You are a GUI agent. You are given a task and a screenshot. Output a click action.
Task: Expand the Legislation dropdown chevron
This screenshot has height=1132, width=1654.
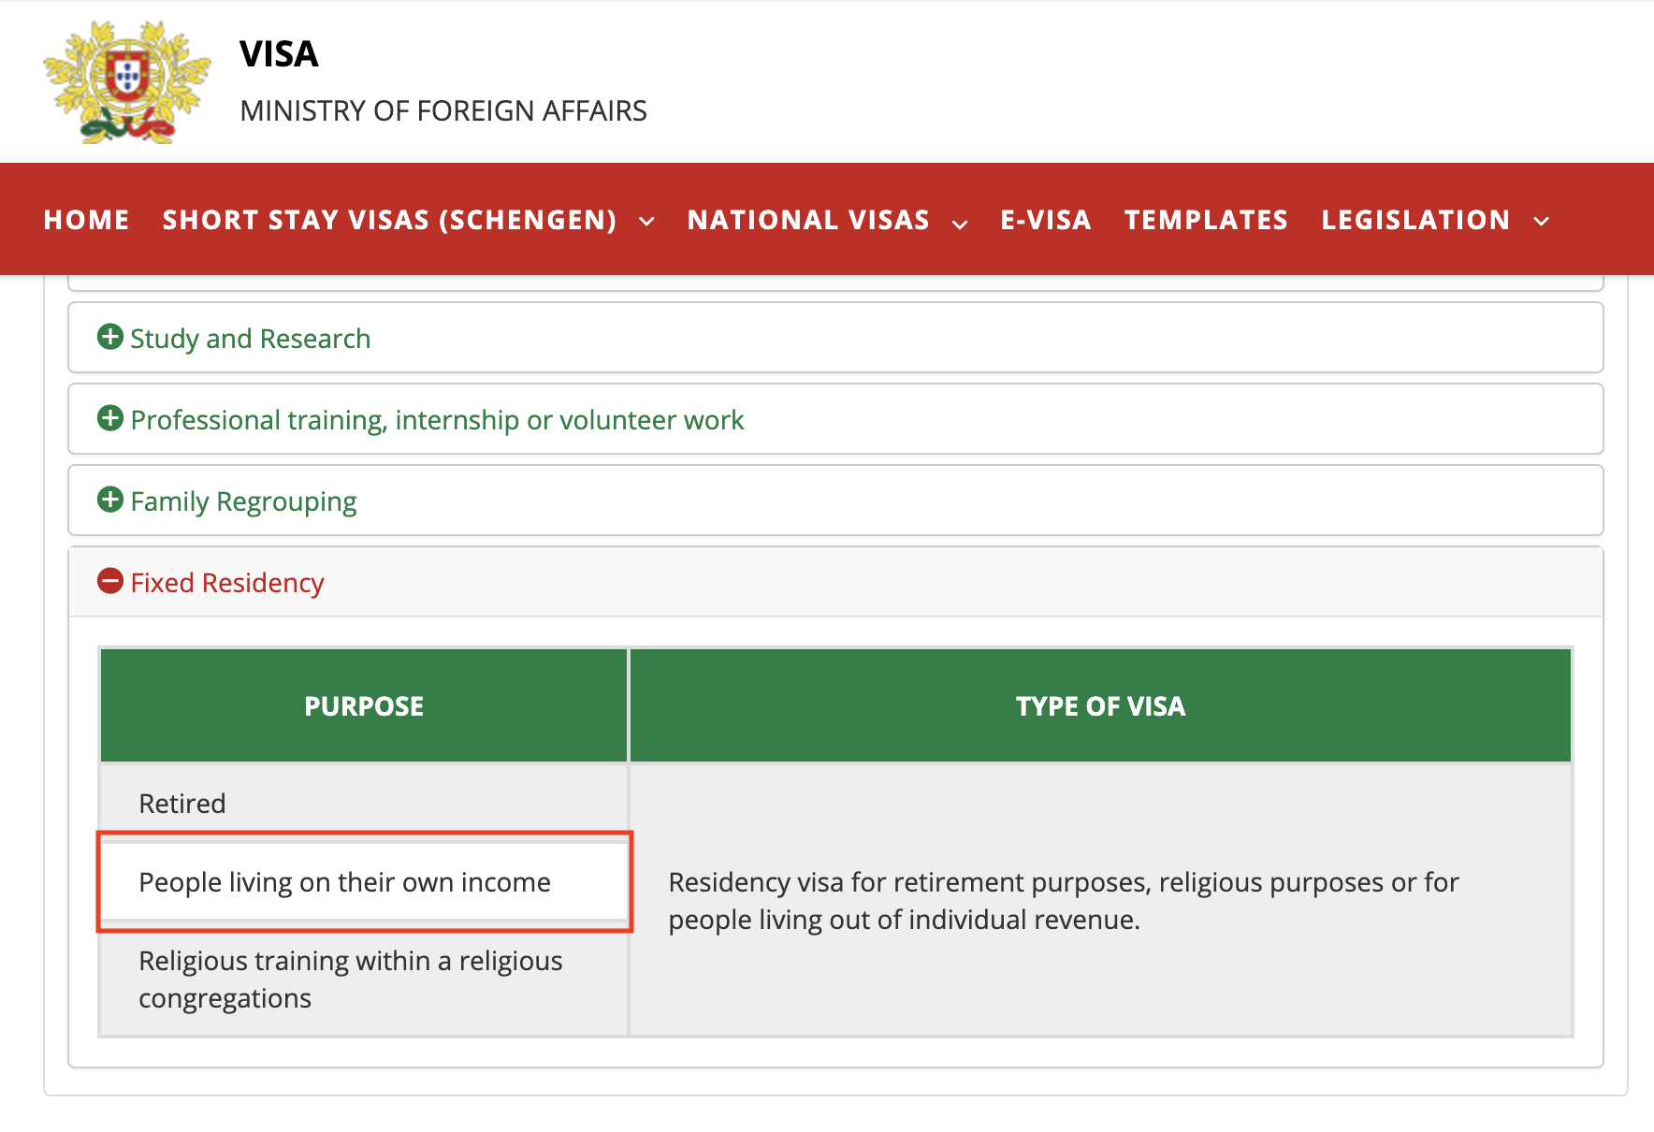point(1542,222)
